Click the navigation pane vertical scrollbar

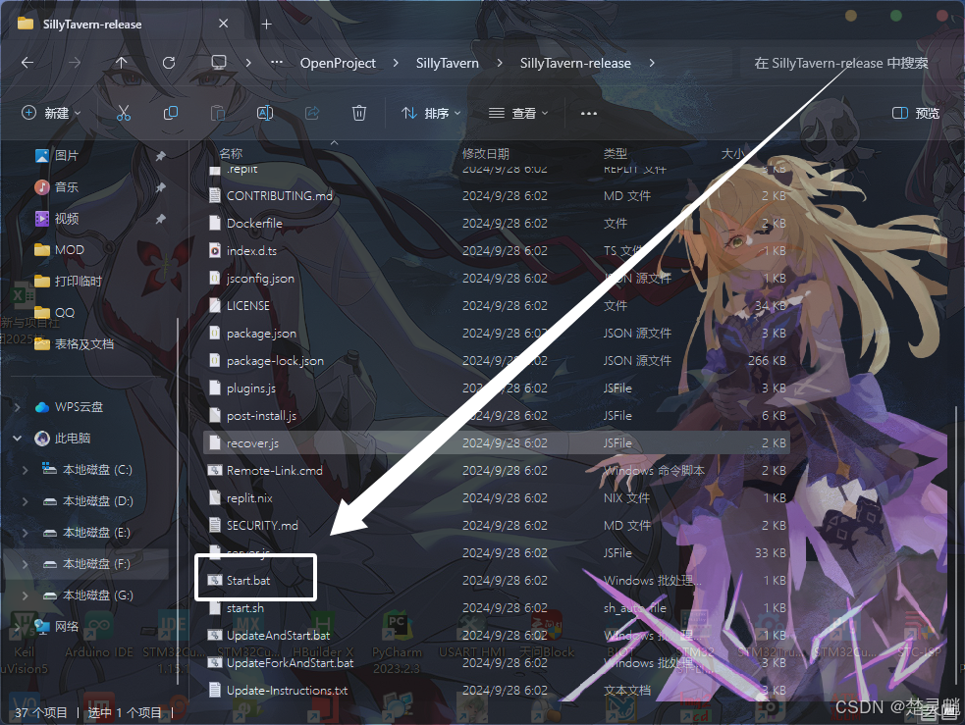(x=178, y=500)
